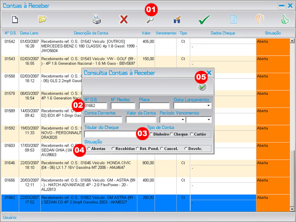Expand the second Período Vencimento dropdown
The width and height of the screenshot is (296, 222).
[209, 120]
